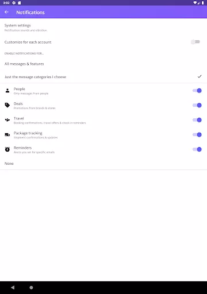Click the Notifications page title
Viewport: 207px width, 294px height.
(30, 13)
